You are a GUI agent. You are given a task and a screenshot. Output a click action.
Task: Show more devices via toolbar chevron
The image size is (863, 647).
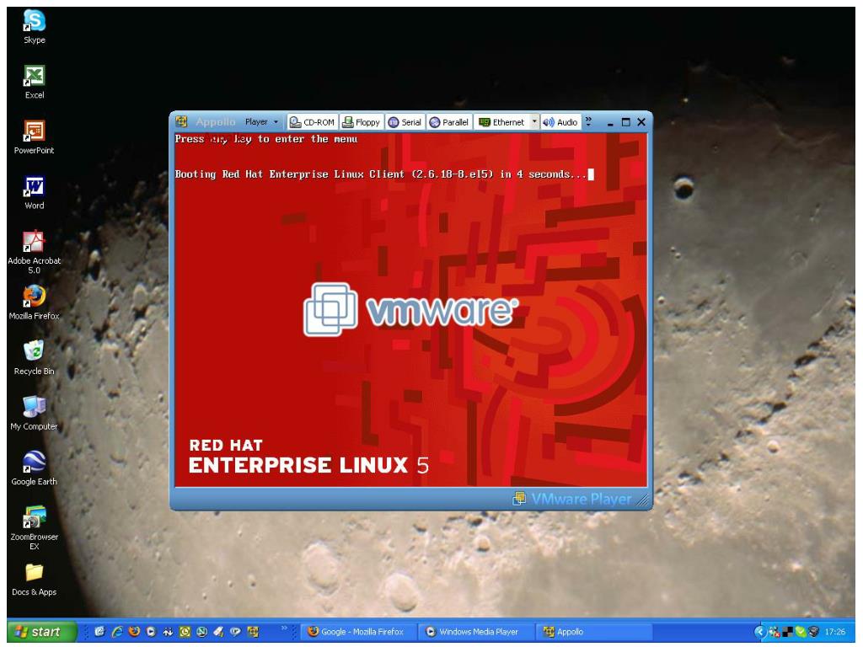588,121
